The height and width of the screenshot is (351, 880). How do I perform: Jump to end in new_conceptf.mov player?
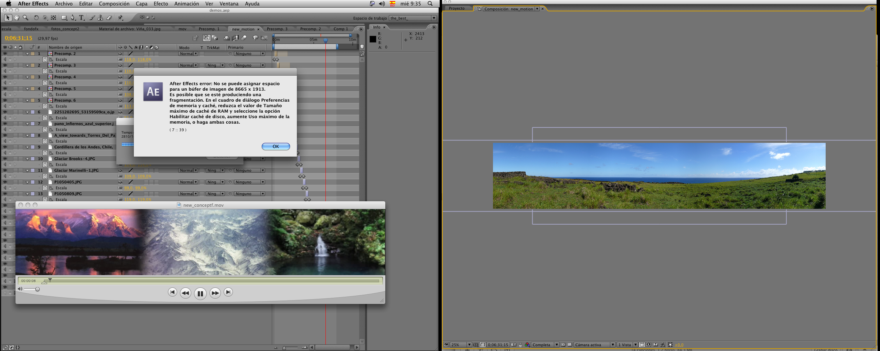228,292
